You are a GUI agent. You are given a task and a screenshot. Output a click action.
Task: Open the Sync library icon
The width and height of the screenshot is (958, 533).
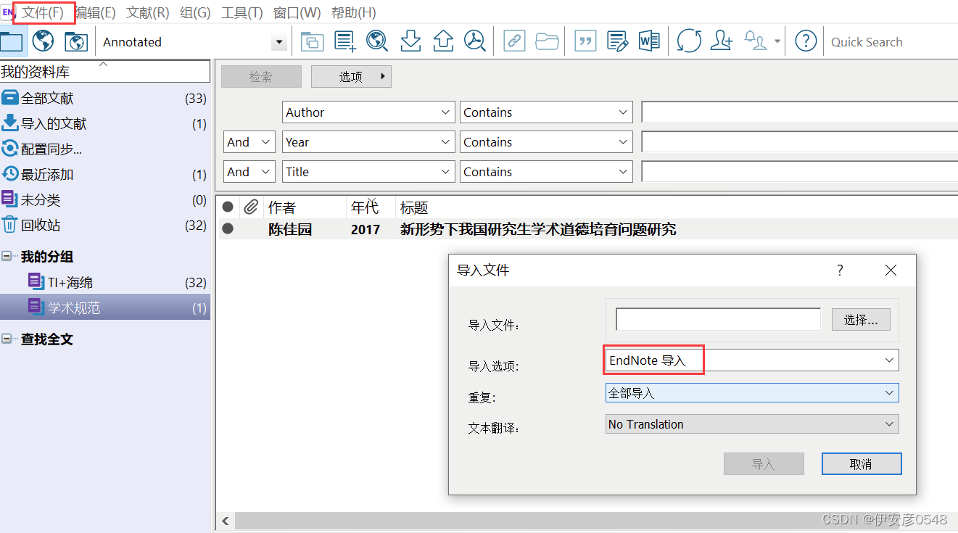pos(688,41)
